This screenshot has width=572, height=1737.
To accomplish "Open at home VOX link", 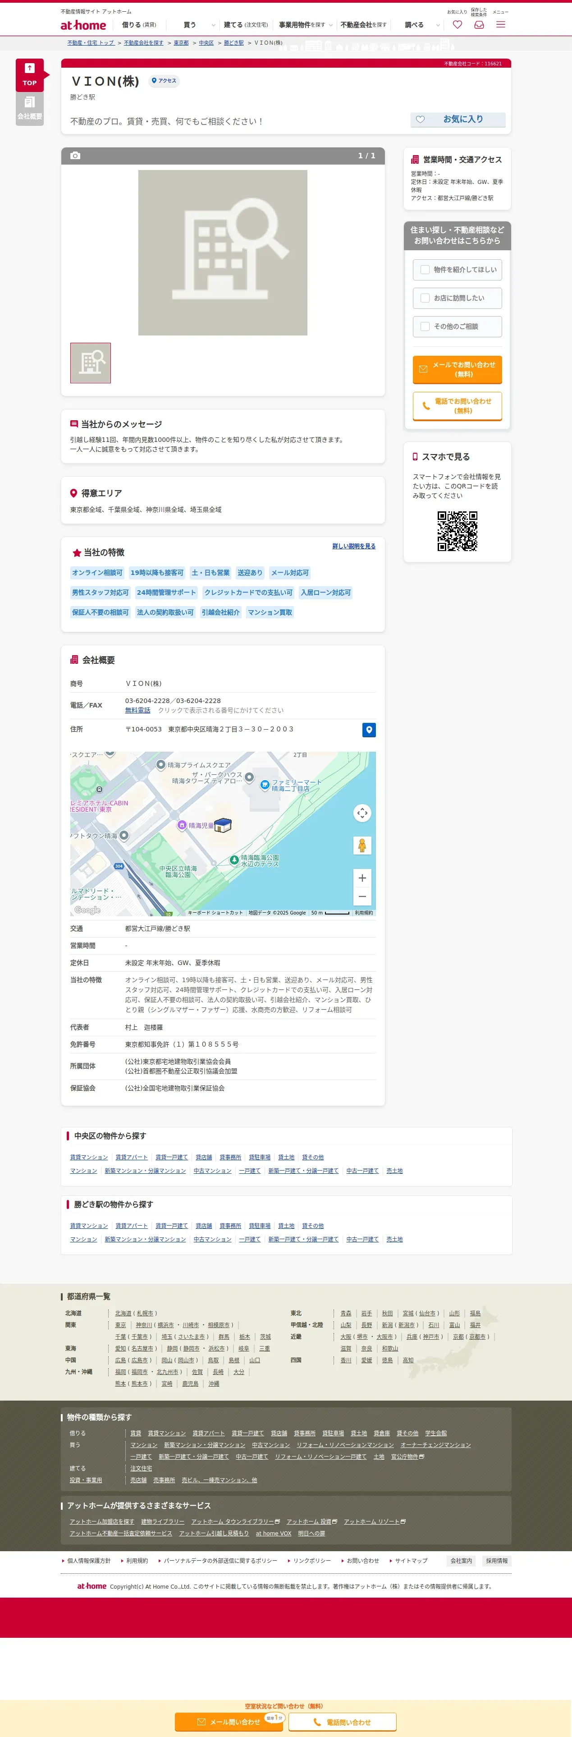I will 274,1533.
